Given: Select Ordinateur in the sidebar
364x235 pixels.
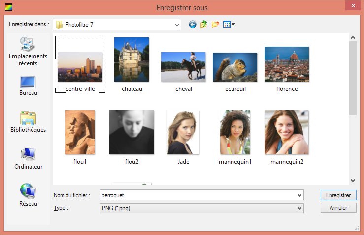Looking at the screenshot, I should pos(28,158).
